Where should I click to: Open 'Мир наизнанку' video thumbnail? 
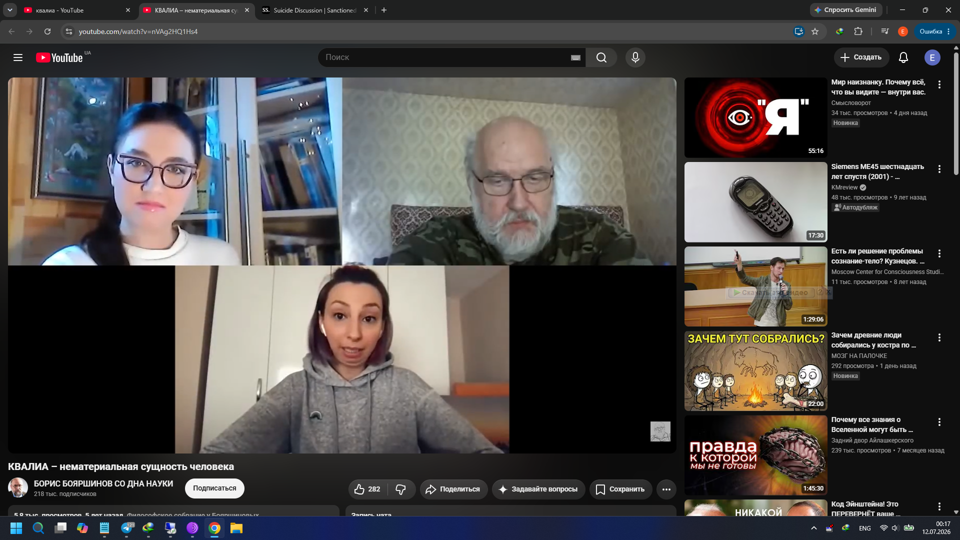pos(755,117)
